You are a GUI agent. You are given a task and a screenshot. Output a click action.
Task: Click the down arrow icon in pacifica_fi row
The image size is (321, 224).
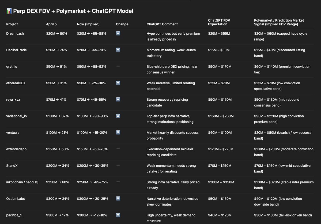[x=118, y=215]
